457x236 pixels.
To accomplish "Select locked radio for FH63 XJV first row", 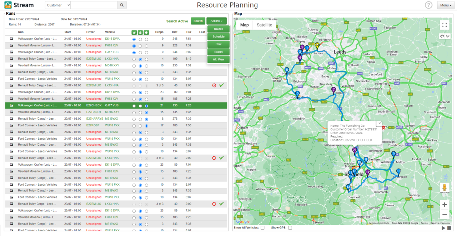I will coord(140,46).
